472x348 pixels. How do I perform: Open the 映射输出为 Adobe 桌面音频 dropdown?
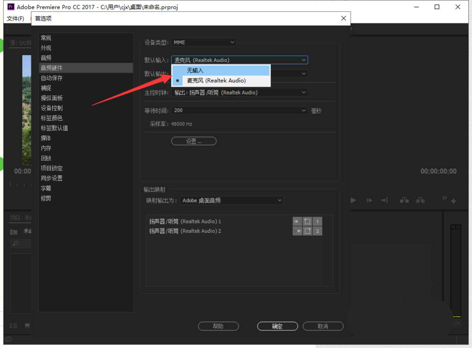[x=231, y=201]
